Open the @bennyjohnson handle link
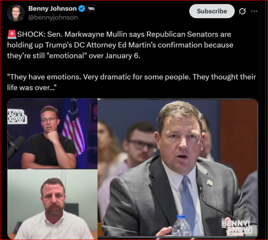Screen dimensions: 268x240 point(53,18)
